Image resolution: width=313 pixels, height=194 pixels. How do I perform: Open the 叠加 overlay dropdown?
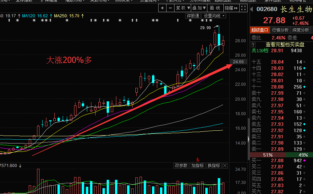click(x=199, y=8)
